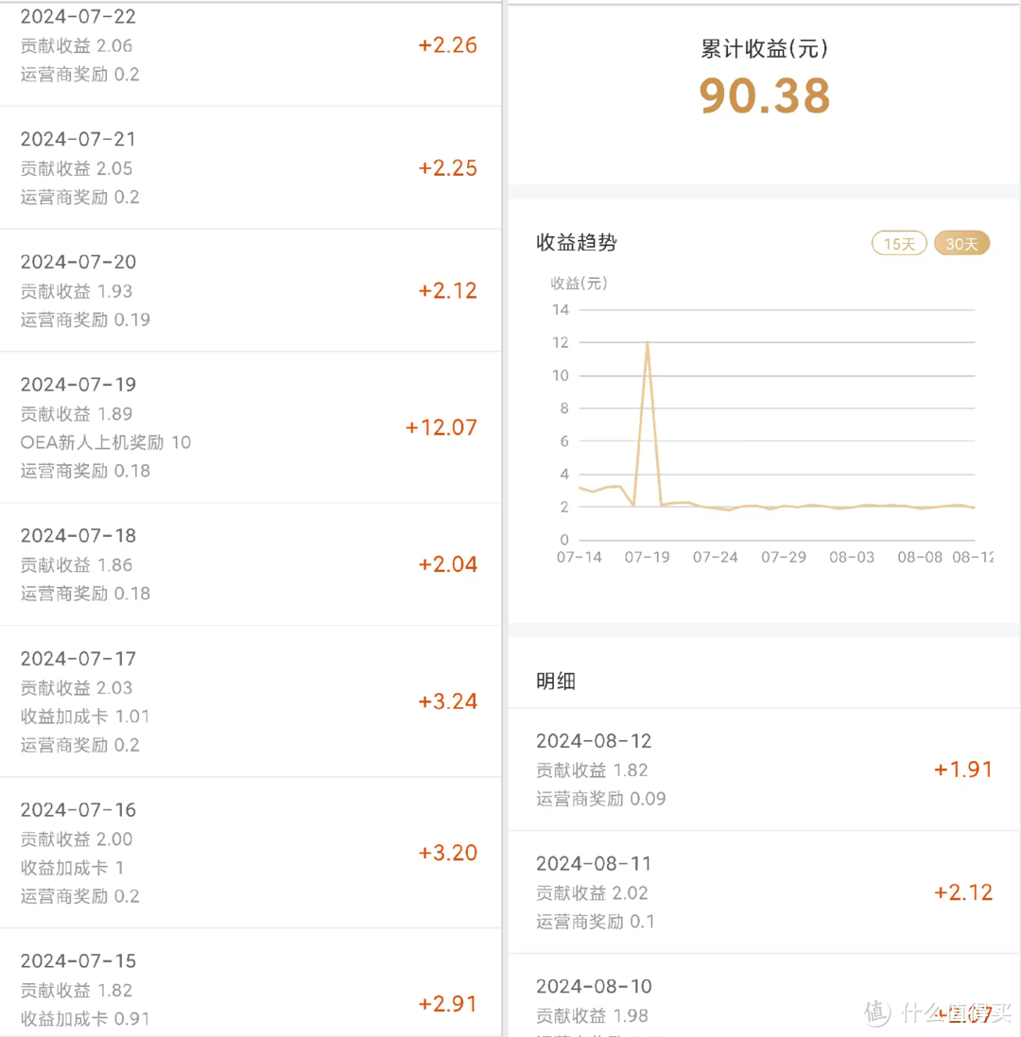Click the 08-03 date on chart axis
This screenshot has height=1037, width=1021.
(x=852, y=557)
